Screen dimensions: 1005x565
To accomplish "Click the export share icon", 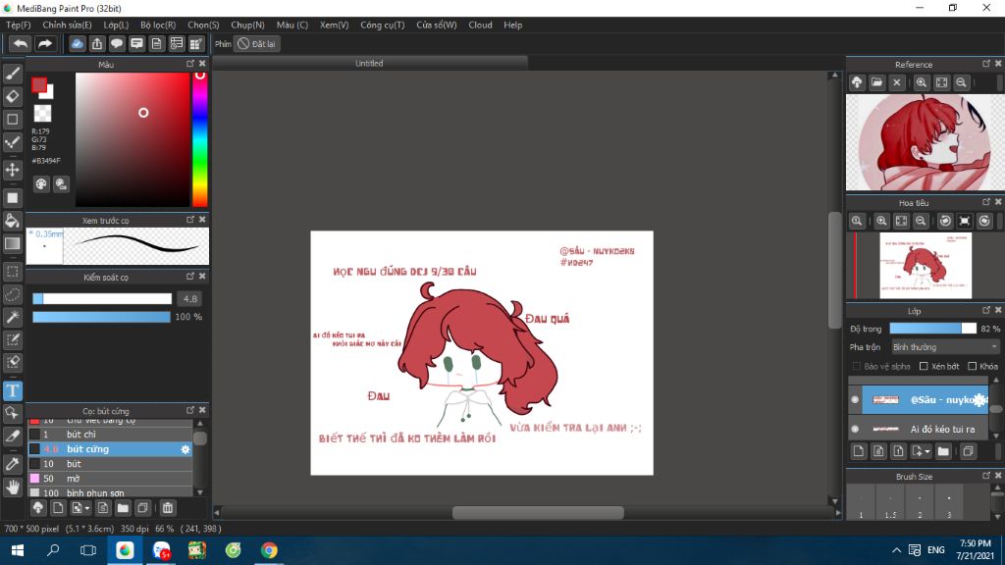I will click(x=97, y=43).
